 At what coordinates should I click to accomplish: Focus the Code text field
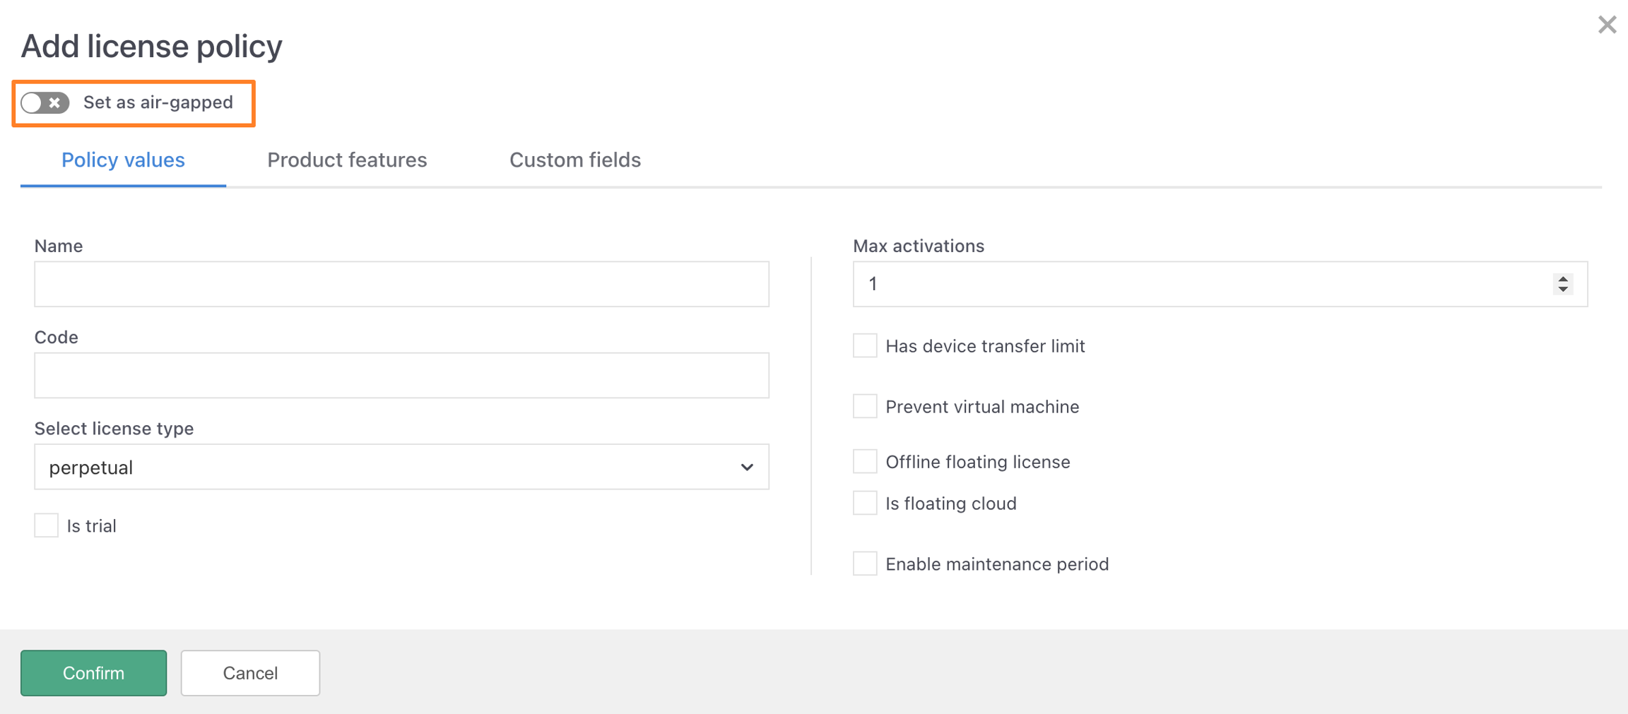point(401,375)
